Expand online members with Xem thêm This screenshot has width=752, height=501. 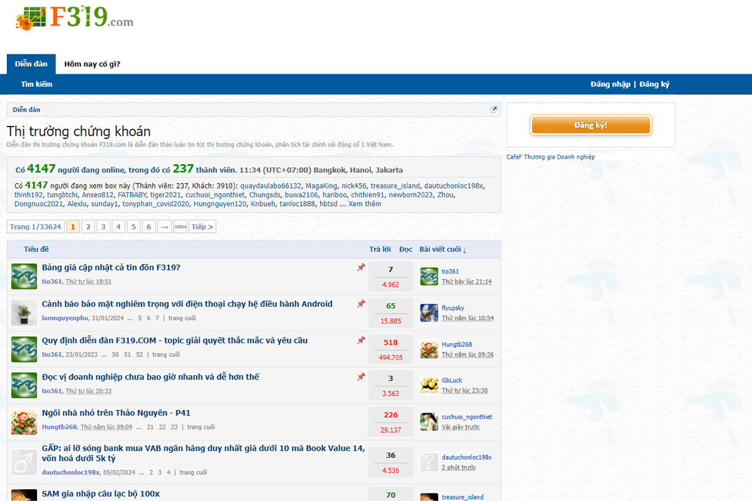(365, 204)
